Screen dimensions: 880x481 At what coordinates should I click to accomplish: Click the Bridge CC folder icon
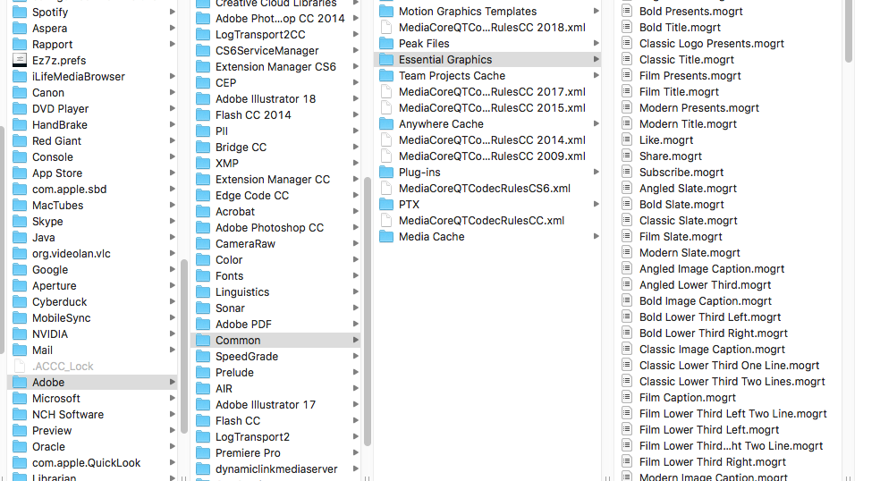click(203, 147)
